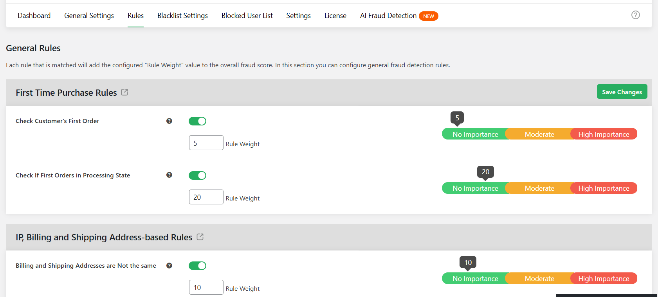Show help tooltip for First Orders in Processing State
The width and height of the screenshot is (658, 297).
[x=169, y=175]
